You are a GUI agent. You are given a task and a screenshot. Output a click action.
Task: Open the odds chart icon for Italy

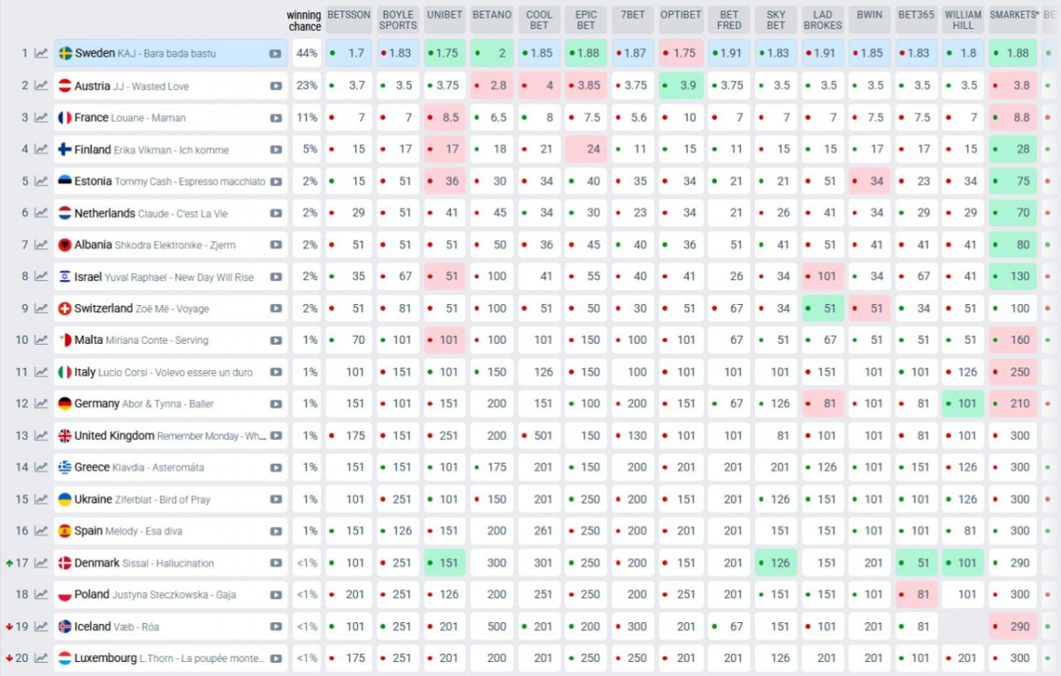pos(42,372)
